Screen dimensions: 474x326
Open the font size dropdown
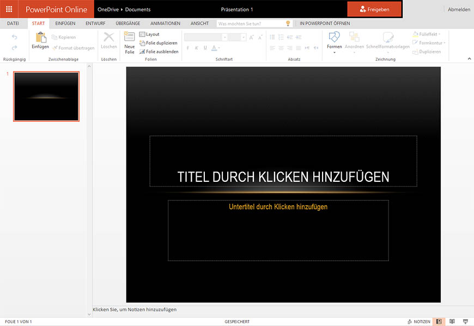244,37
